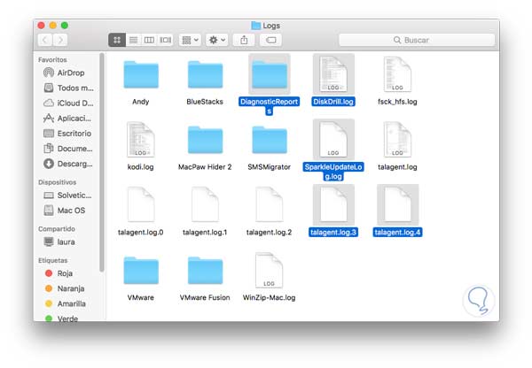Open iCloud D... in the sidebar
This screenshot has width=532, height=368.
68,103
